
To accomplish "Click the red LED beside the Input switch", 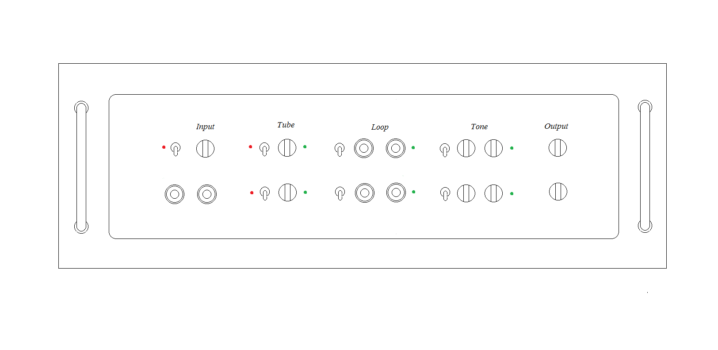I will click(164, 147).
